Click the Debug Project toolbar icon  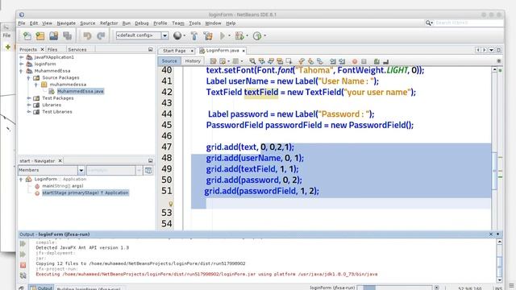pyautogui.click(x=239, y=35)
